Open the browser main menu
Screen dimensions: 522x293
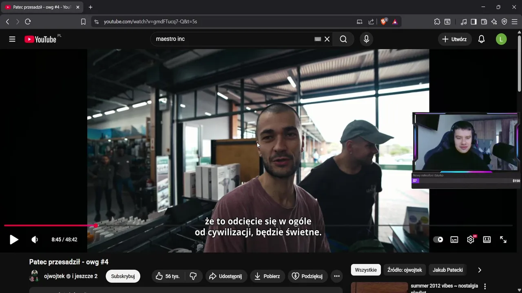(x=515, y=22)
